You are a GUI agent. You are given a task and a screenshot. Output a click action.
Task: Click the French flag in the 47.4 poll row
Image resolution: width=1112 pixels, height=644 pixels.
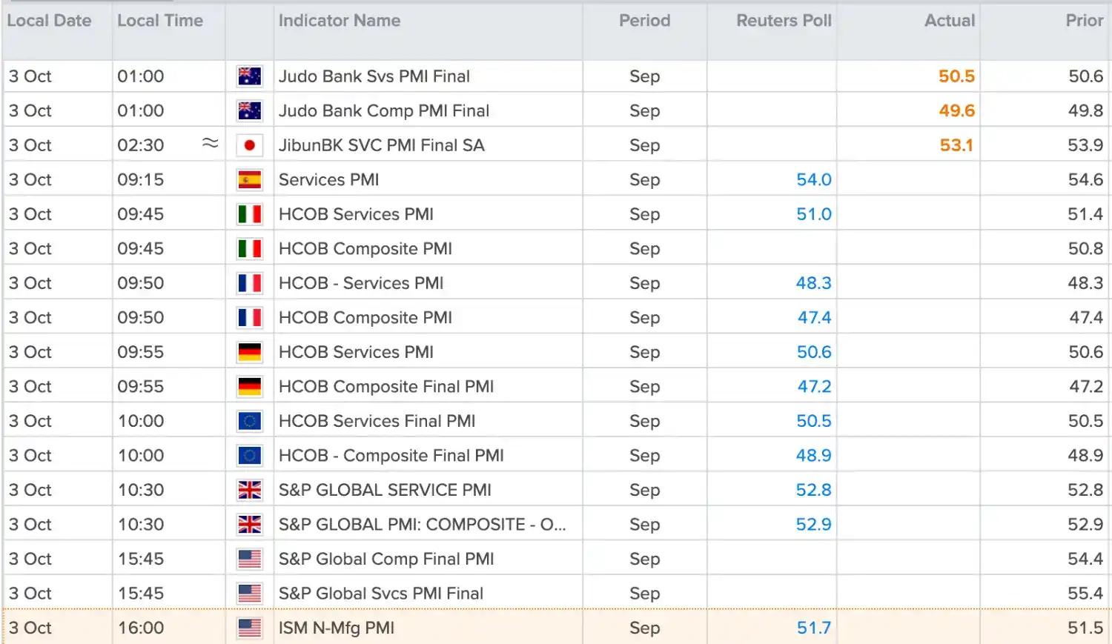pos(250,317)
